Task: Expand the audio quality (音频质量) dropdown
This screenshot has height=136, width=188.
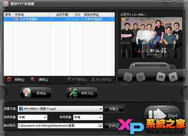Action: 88,117
